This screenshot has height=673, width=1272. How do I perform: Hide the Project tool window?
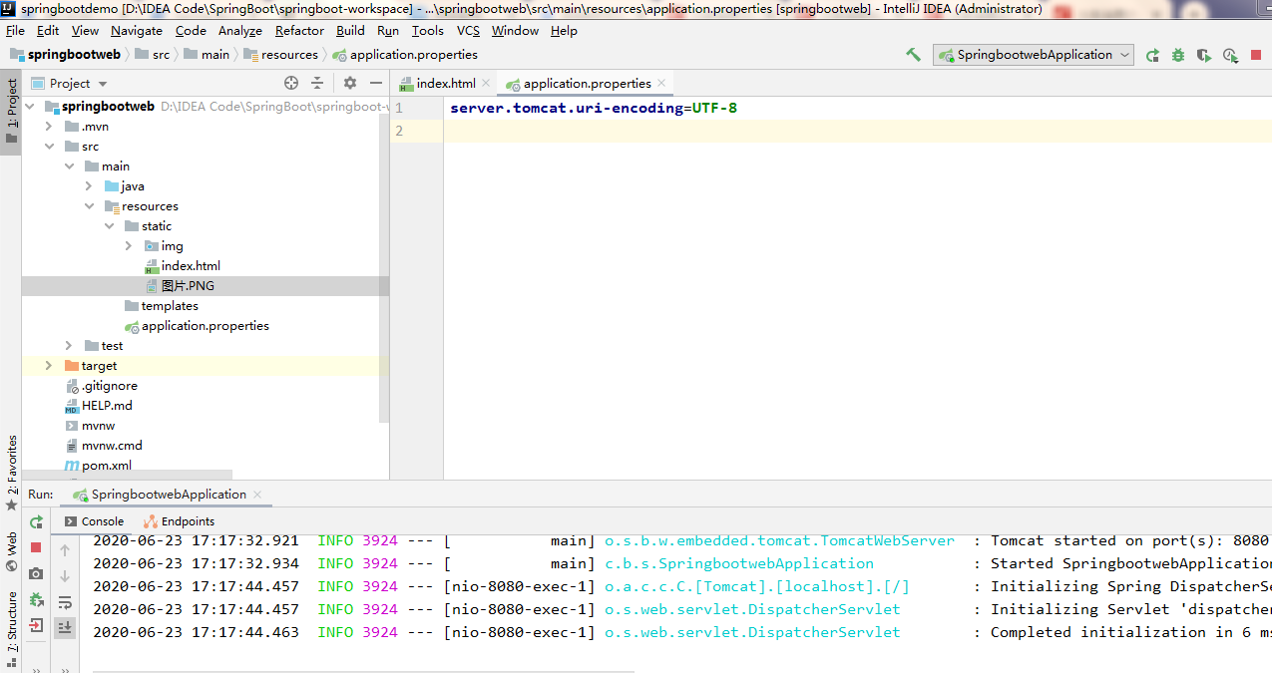[x=376, y=83]
